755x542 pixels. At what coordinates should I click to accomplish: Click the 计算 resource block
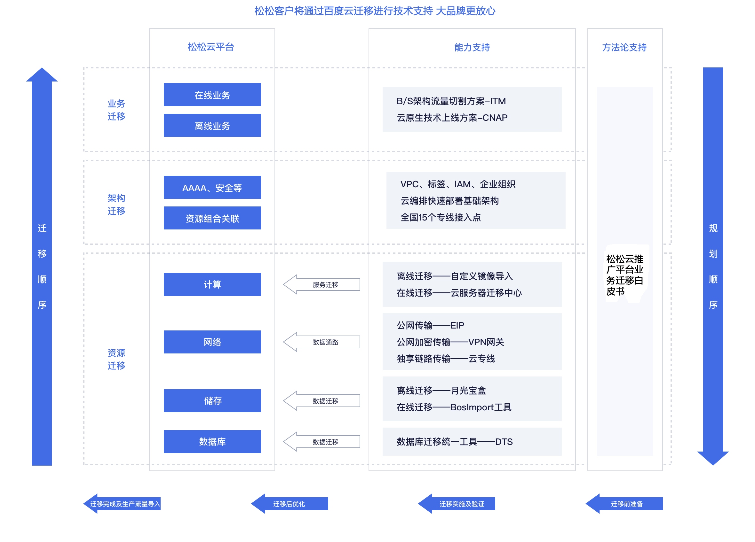(212, 284)
